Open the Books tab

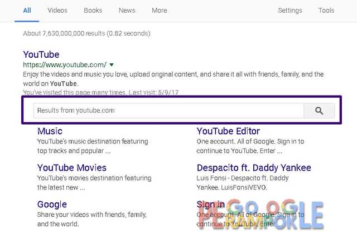point(93,11)
